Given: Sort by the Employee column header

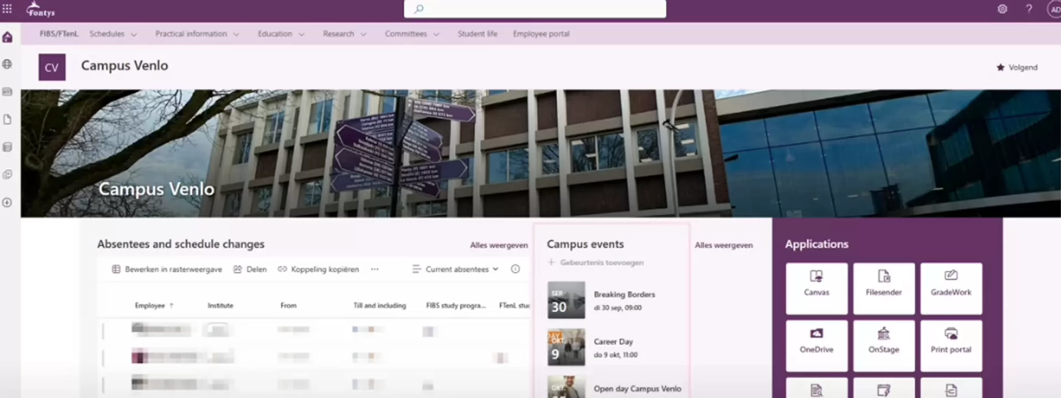Looking at the screenshot, I should coord(150,306).
